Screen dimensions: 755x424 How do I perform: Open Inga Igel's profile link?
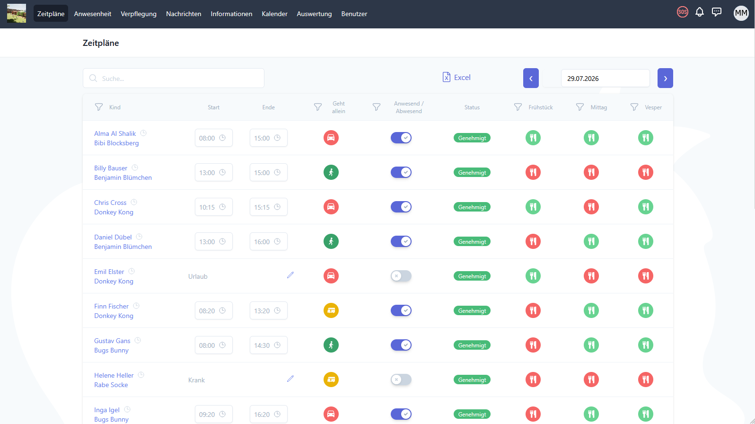107,410
